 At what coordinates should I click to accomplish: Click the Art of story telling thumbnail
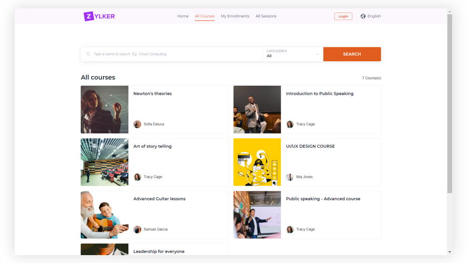coord(105,162)
